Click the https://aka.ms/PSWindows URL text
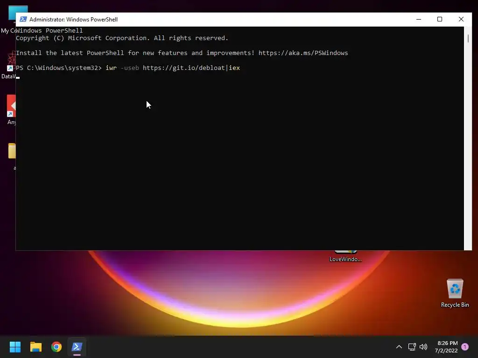This screenshot has width=478, height=358. (303, 53)
